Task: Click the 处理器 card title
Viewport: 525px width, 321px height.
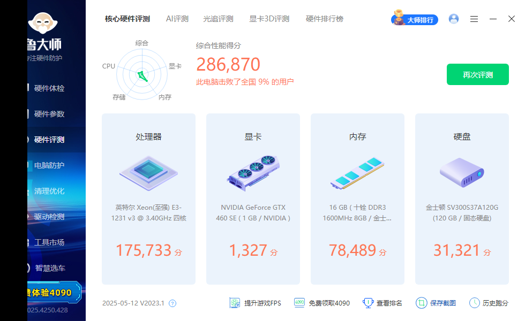Action: pos(149,137)
